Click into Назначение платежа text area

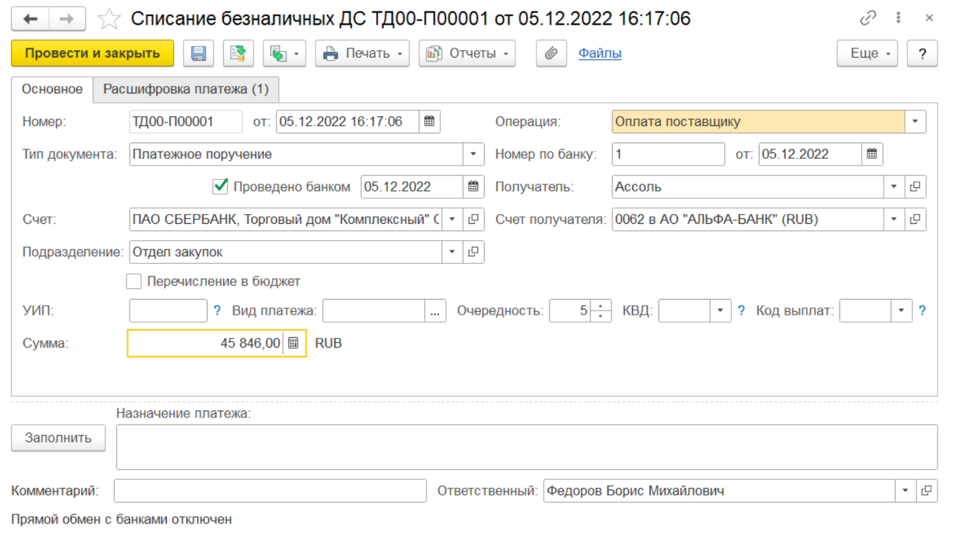tap(526, 447)
